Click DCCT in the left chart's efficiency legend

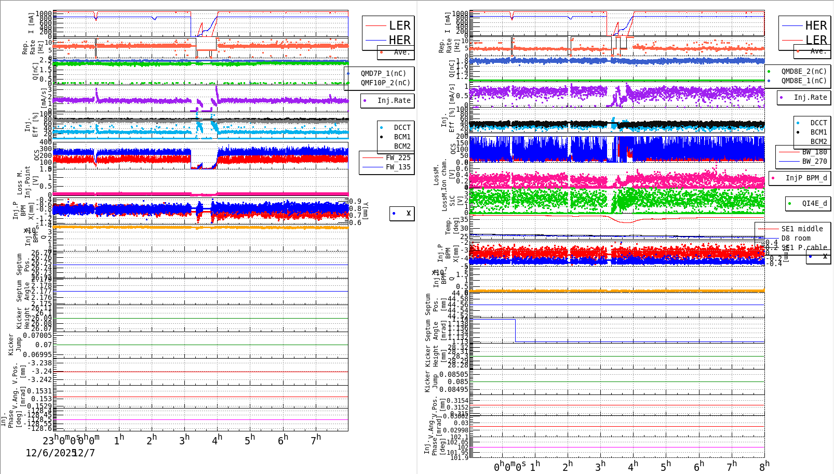coord(402,127)
